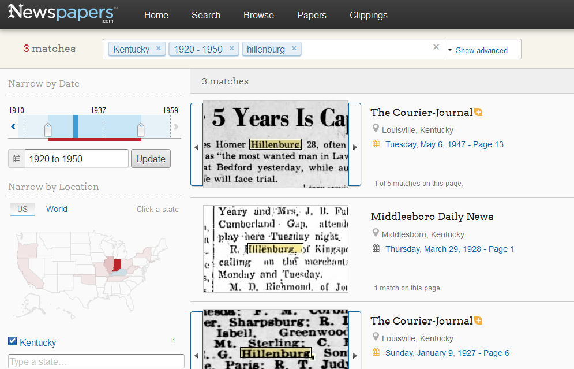Focus the 1920 to 1950 date field
This screenshot has width=574, height=369.
tap(77, 159)
